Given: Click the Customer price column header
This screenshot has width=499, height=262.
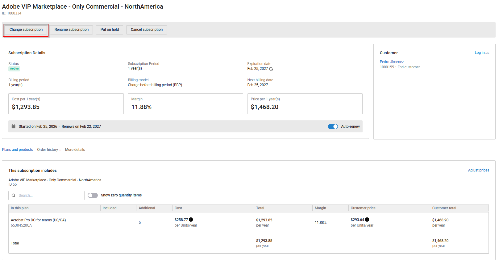Looking at the screenshot, I should coord(363,208).
